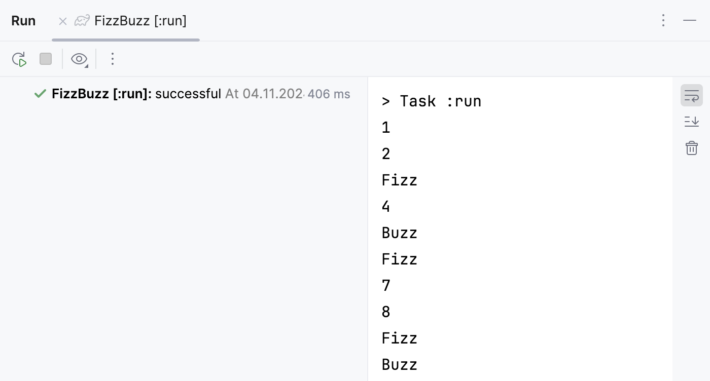The height and width of the screenshot is (381, 710).
Task: Click the Stop task icon
Action: click(x=46, y=59)
